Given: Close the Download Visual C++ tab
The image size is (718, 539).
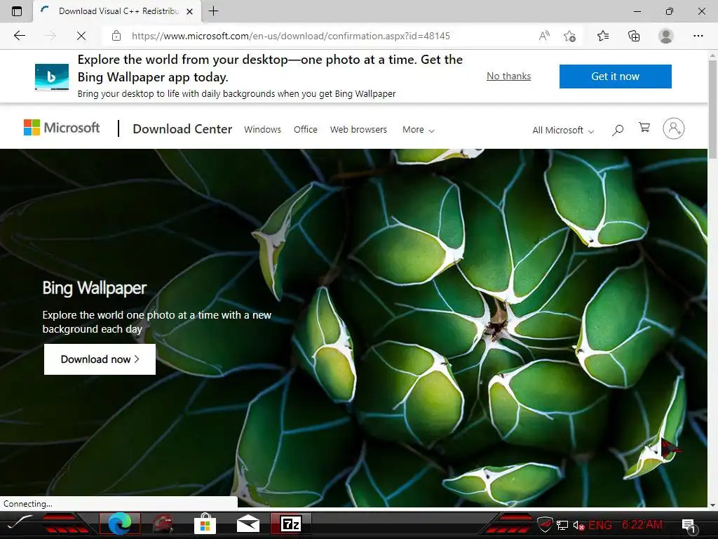Looking at the screenshot, I should [x=189, y=11].
